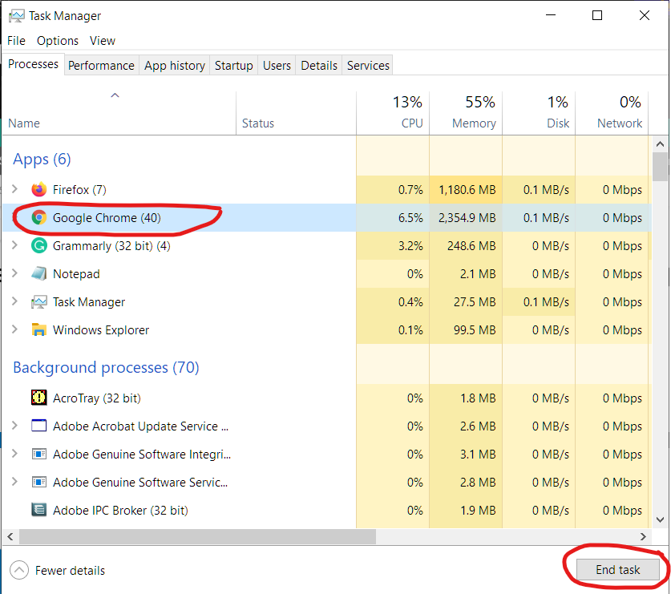Click Chrome memory value 2,354.9 MB
The height and width of the screenshot is (594, 671).
click(467, 218)
